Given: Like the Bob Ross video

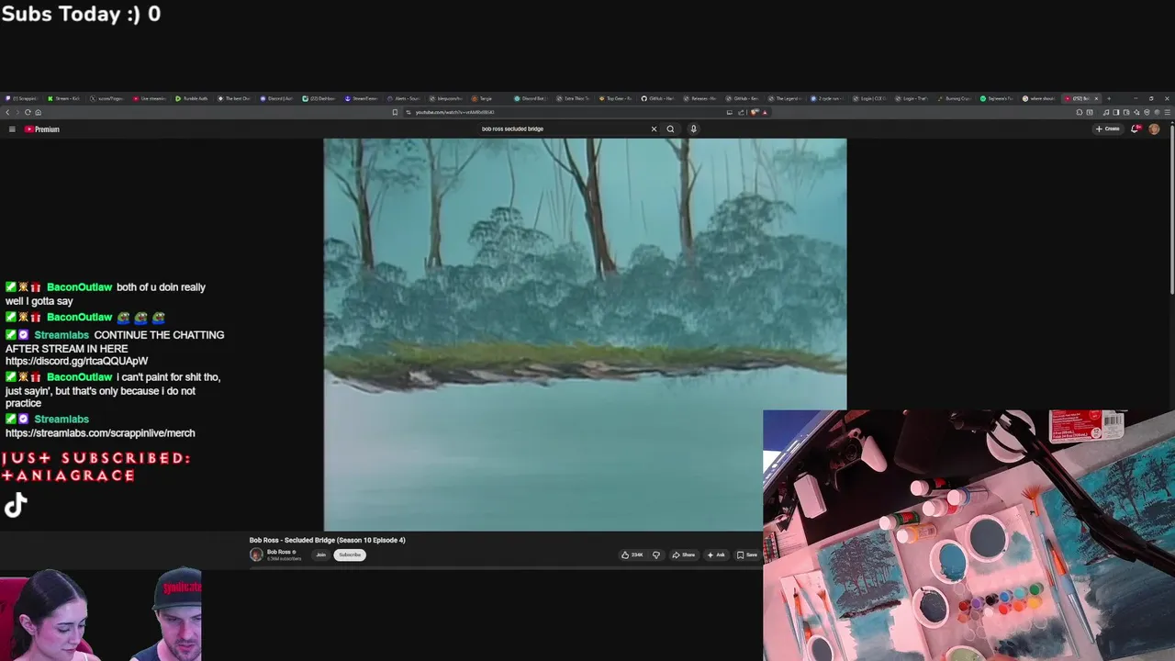Looking at the screenshot, I should 632,555.
